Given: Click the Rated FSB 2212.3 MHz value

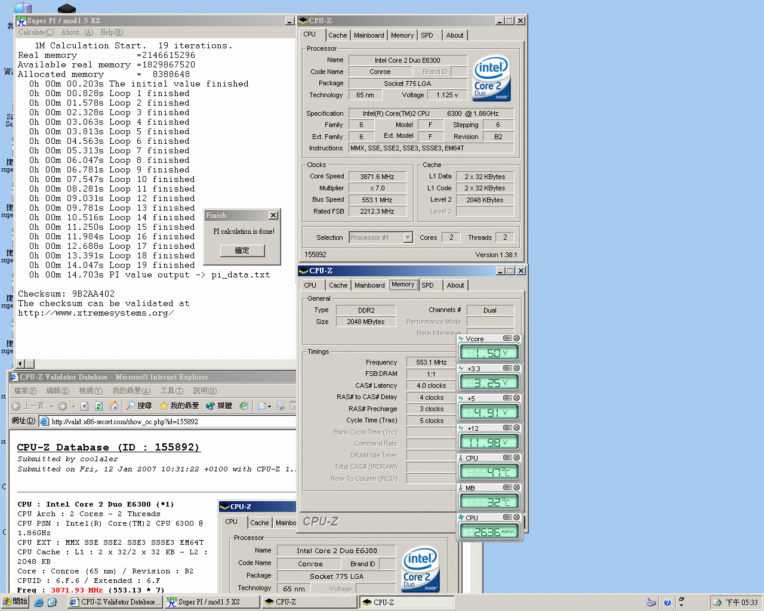Looking at the screenshot, I should [377, 211].
